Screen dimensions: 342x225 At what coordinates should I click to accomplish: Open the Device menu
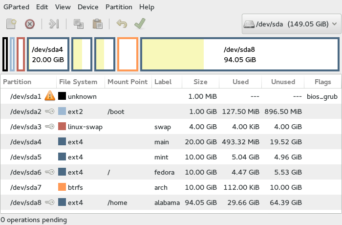[88, 7]
